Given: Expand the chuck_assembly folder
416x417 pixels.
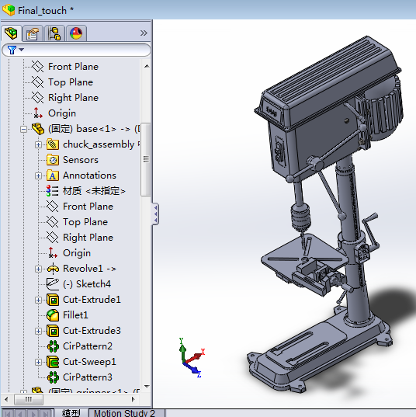Looking at the screenshot, I should click(x=38, y=144).
